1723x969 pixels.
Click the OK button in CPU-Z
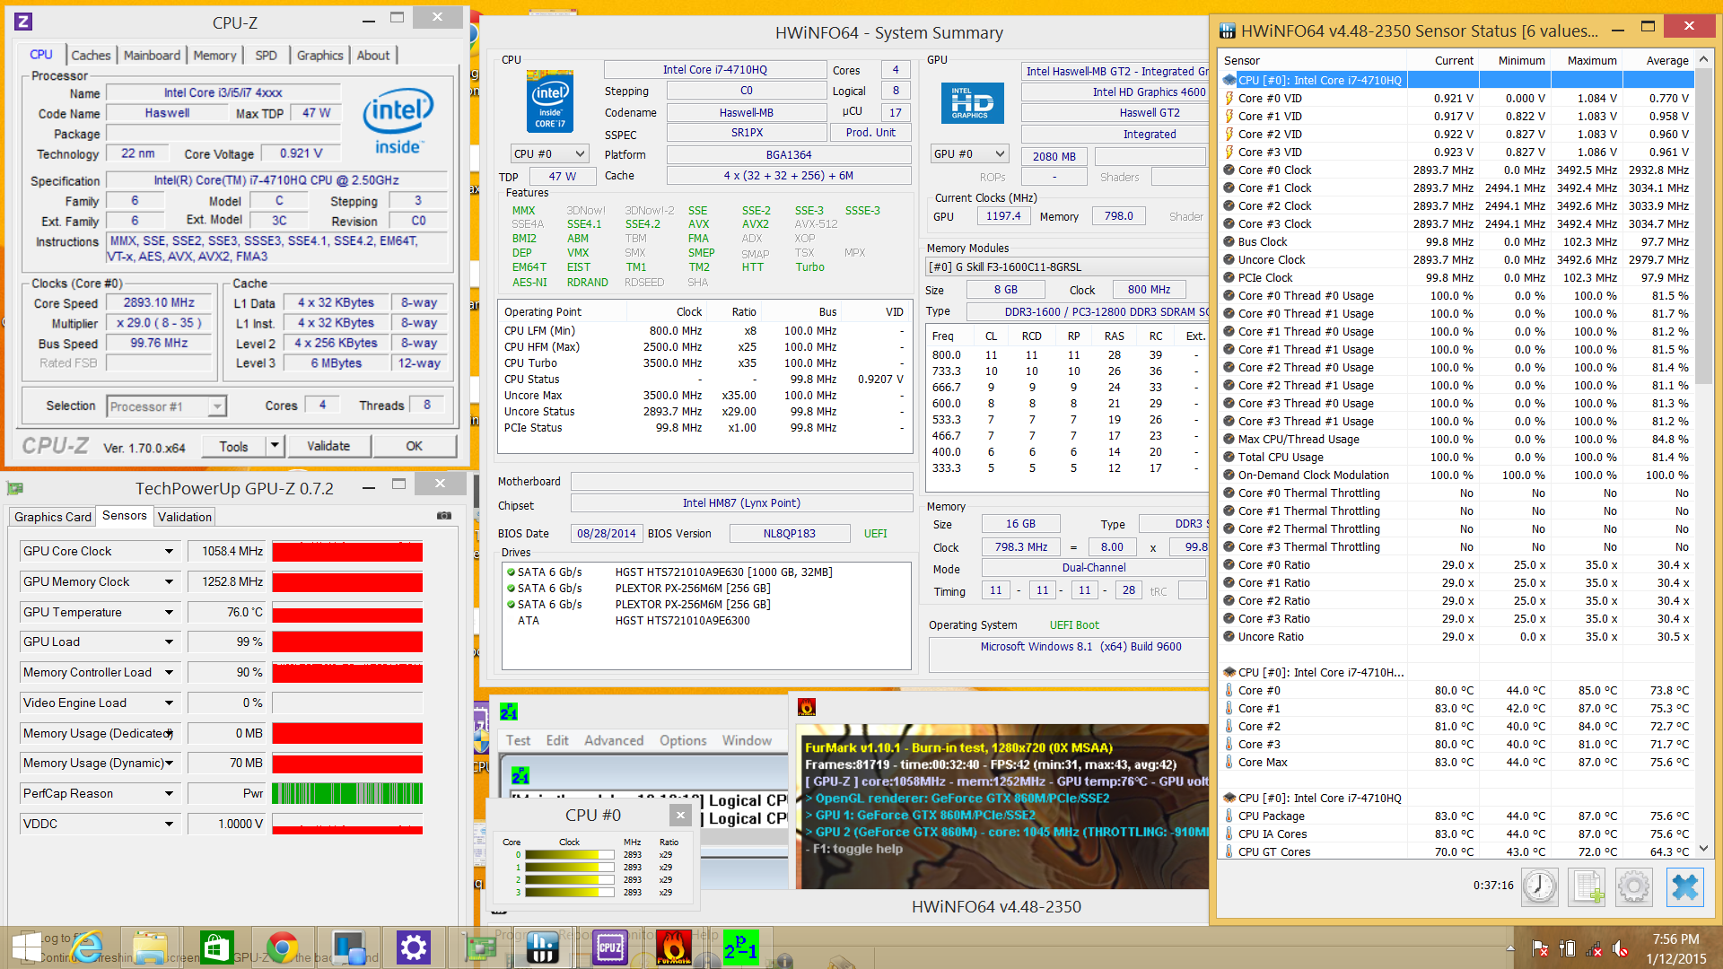coord(414,446)
